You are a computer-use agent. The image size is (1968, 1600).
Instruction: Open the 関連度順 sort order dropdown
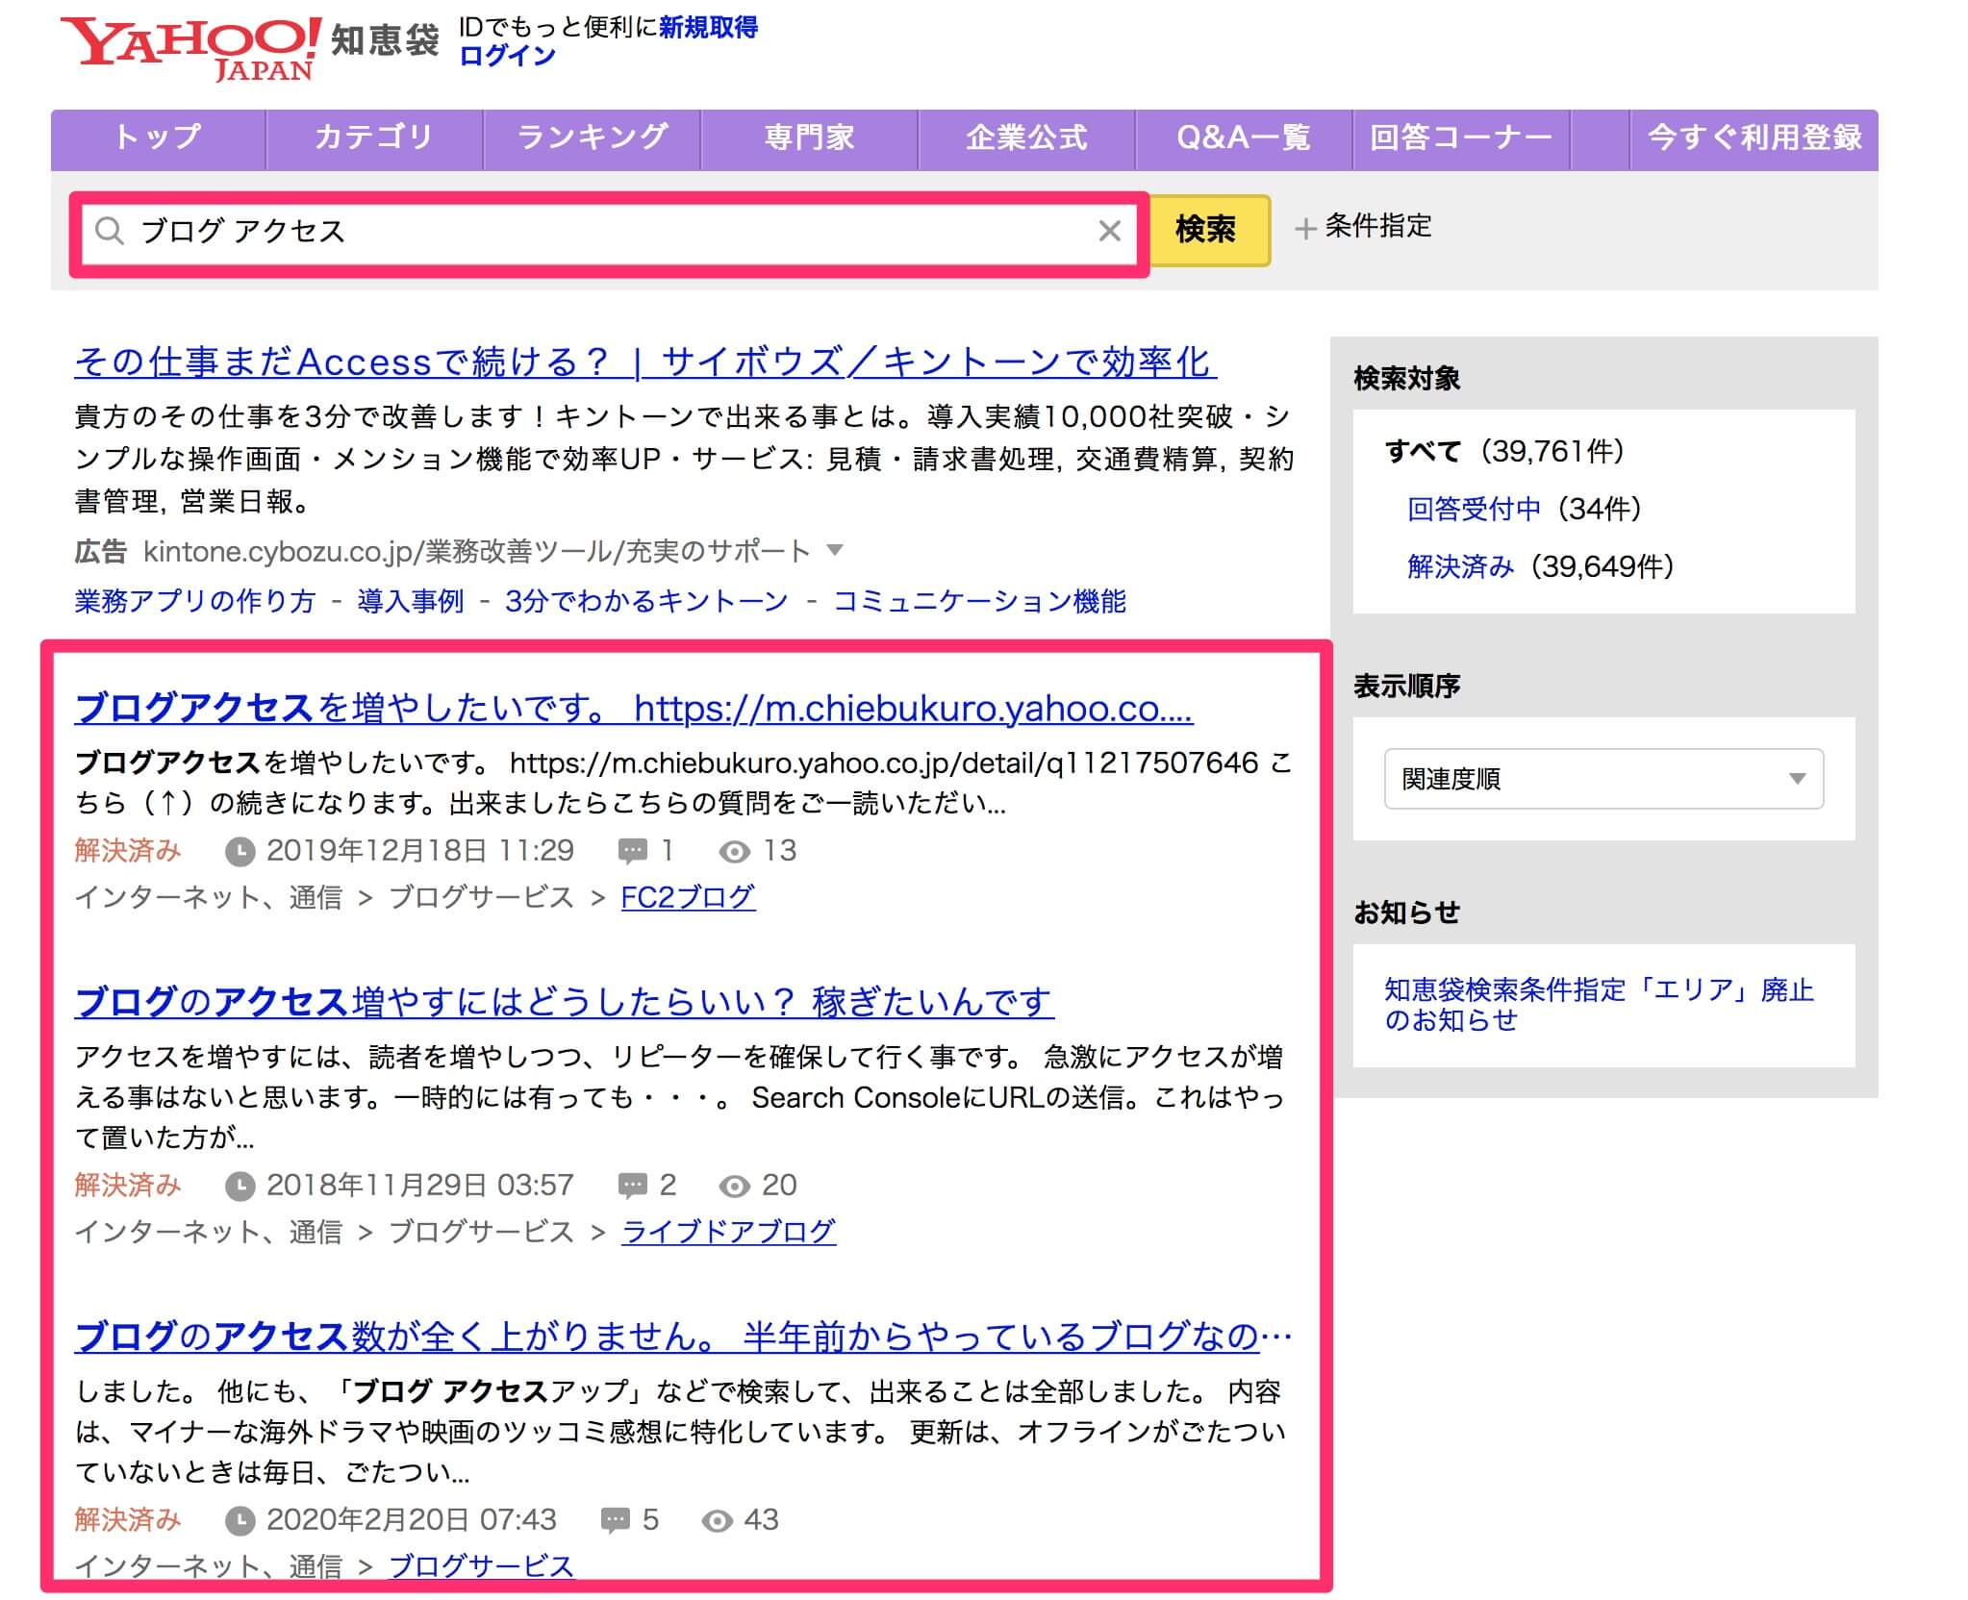[1603, 779]
